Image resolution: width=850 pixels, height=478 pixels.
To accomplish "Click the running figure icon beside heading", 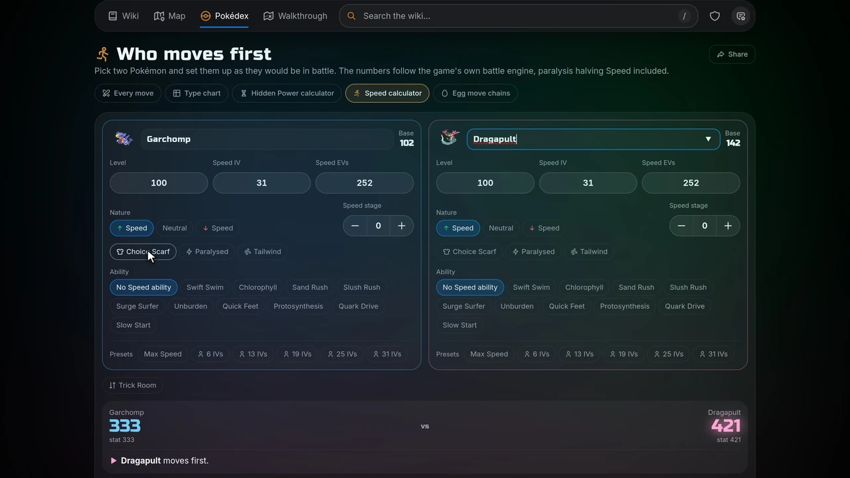I will point(102,54).
